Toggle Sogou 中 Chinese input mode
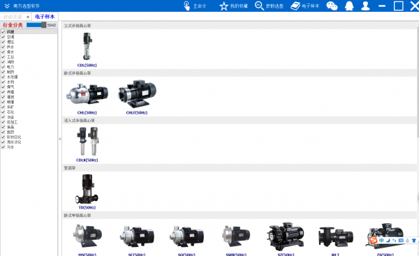Viewport: 419px width, 256px height. point(381,241)
